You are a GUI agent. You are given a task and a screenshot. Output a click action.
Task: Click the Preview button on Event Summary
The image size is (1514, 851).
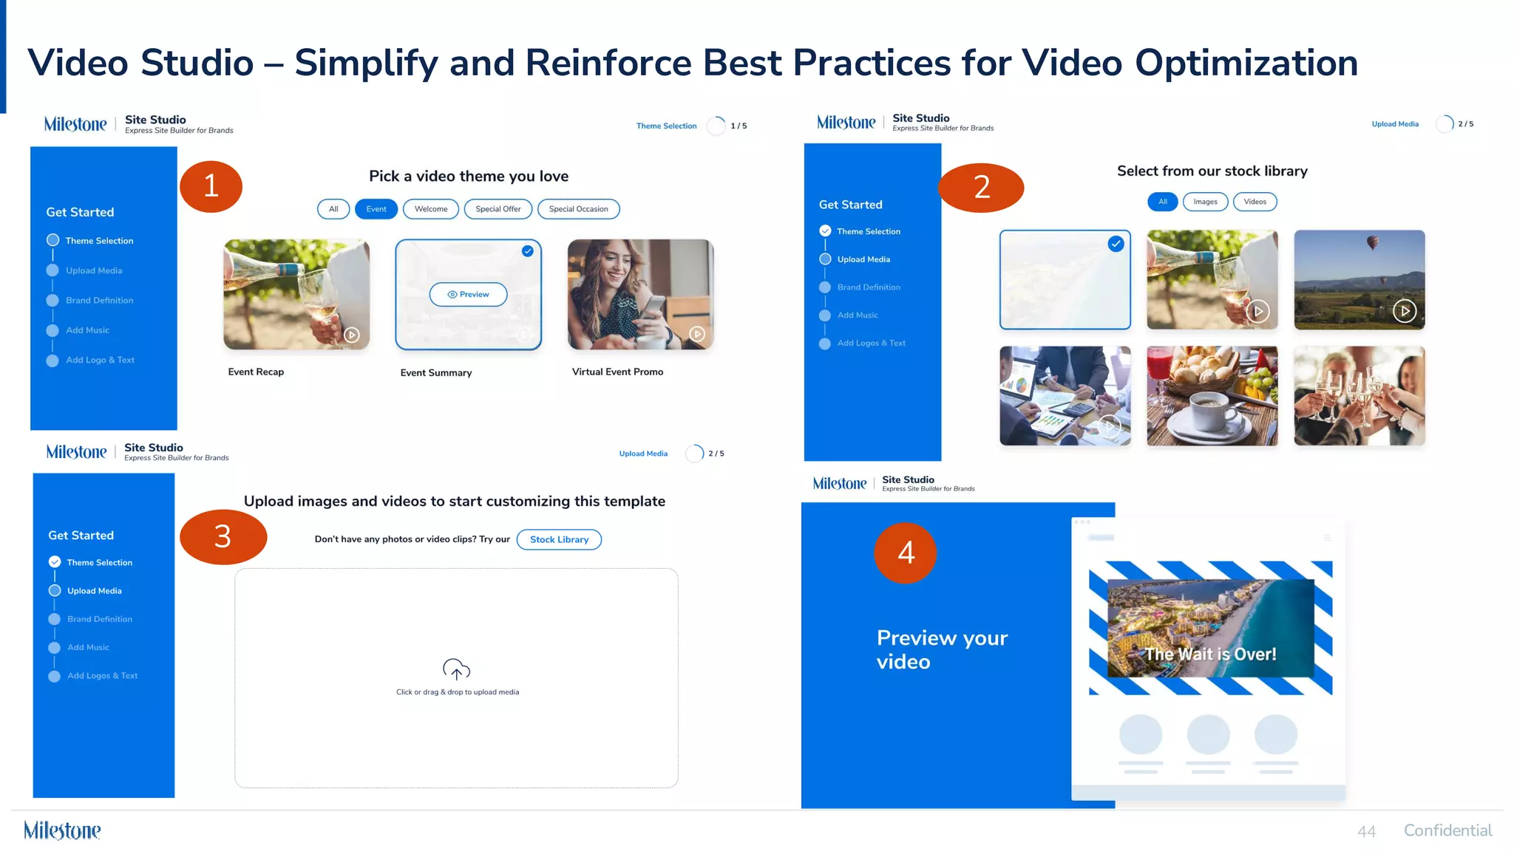pyautogui.click(x=469, y=294)
